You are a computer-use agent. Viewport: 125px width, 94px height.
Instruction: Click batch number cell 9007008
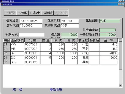(32, 45)
